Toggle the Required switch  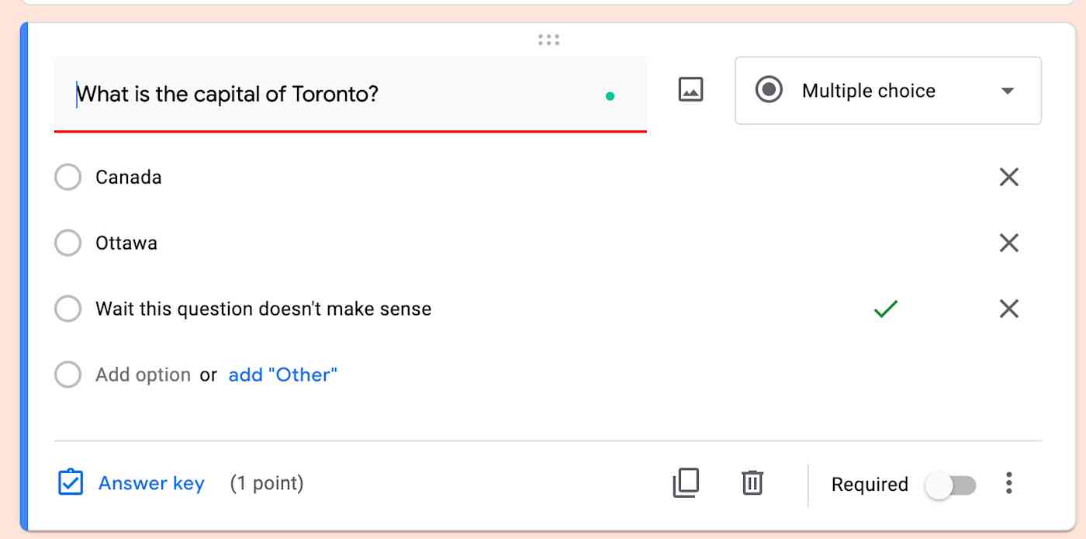[x=950, y=485]
